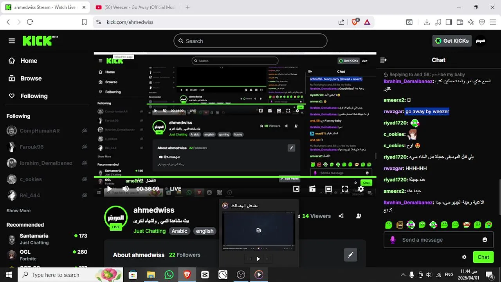Switch to the Weezer YouTube tab
Viewport: 501px width, 282px height.
coord(136,7)
